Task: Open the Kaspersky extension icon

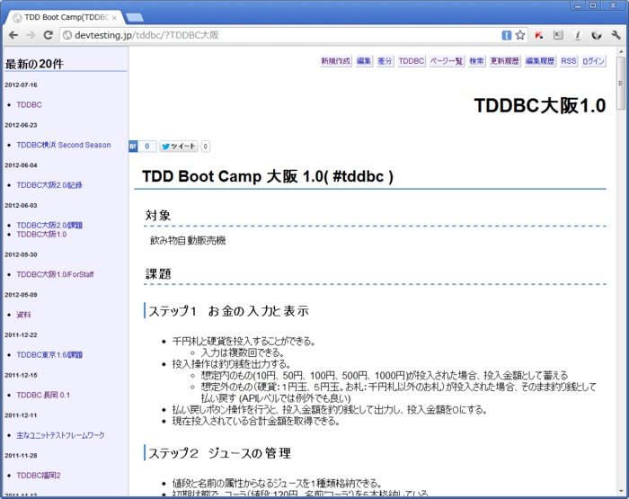Action: point(539,35)
